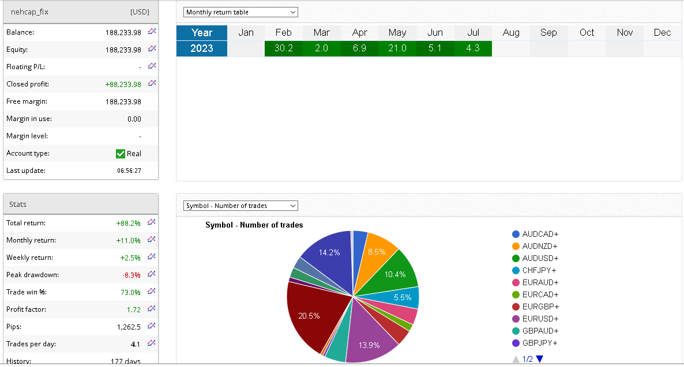Toggle EURUSD+ legend entry visibility
The height and width of the screenshot is (367, 684).
tap(540, 319)
